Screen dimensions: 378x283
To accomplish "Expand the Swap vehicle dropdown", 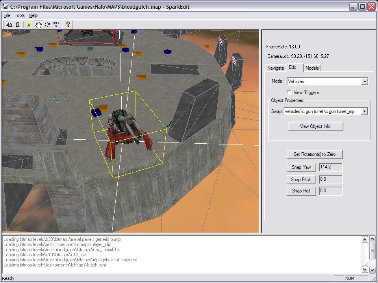I will pos(365,111).
